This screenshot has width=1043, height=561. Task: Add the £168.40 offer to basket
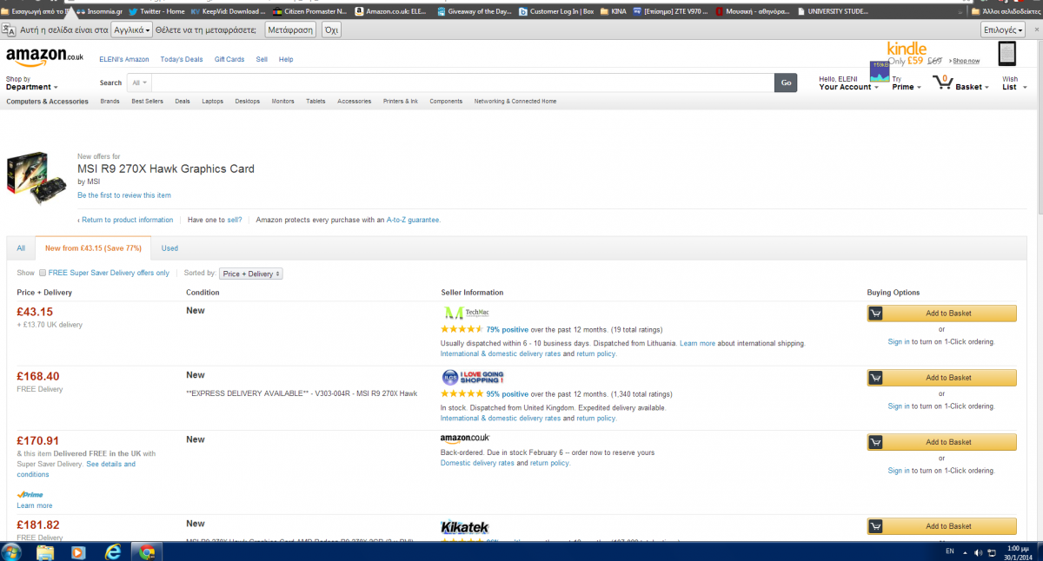941,378
